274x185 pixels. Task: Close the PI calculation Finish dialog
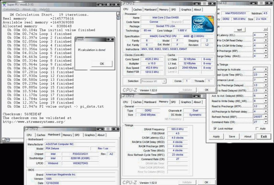110,40
